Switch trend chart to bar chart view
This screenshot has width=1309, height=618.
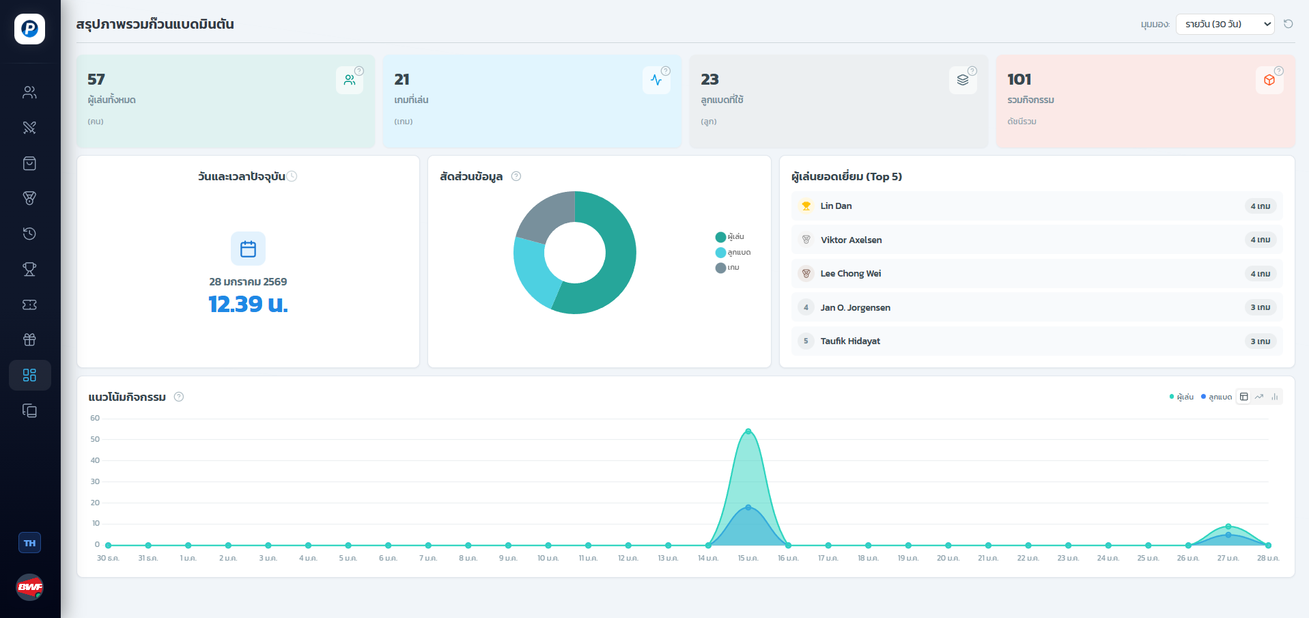tap(1274, 396)
